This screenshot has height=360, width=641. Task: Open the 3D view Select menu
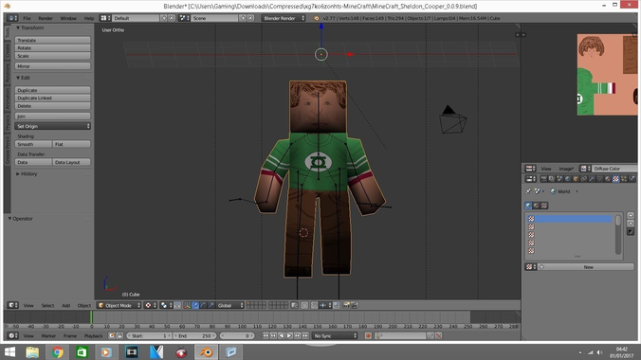coord(47,306)
